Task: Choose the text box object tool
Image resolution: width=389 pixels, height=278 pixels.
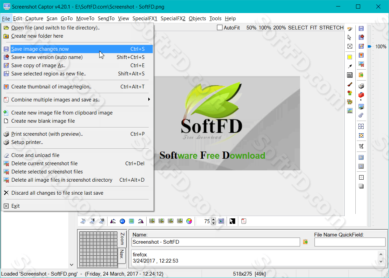Action: tap(350, 75)
